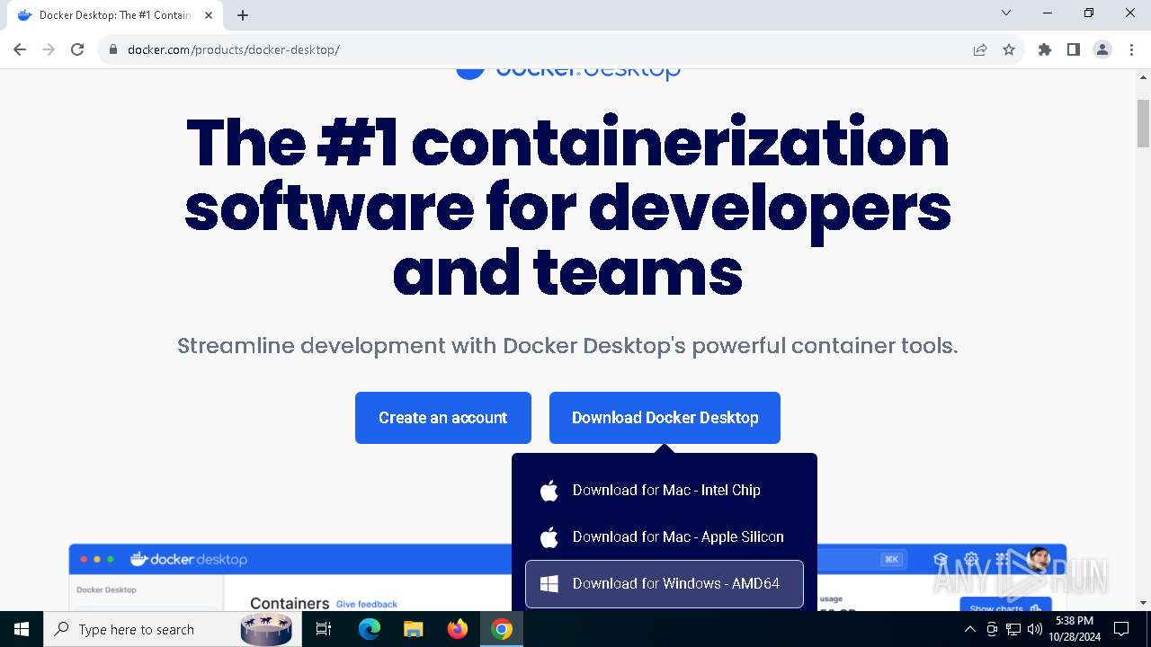Viewport: 1151px width, 647px height.
Task: Click the Apple logo beside Apple Silicon
Action: pos(549,536)
